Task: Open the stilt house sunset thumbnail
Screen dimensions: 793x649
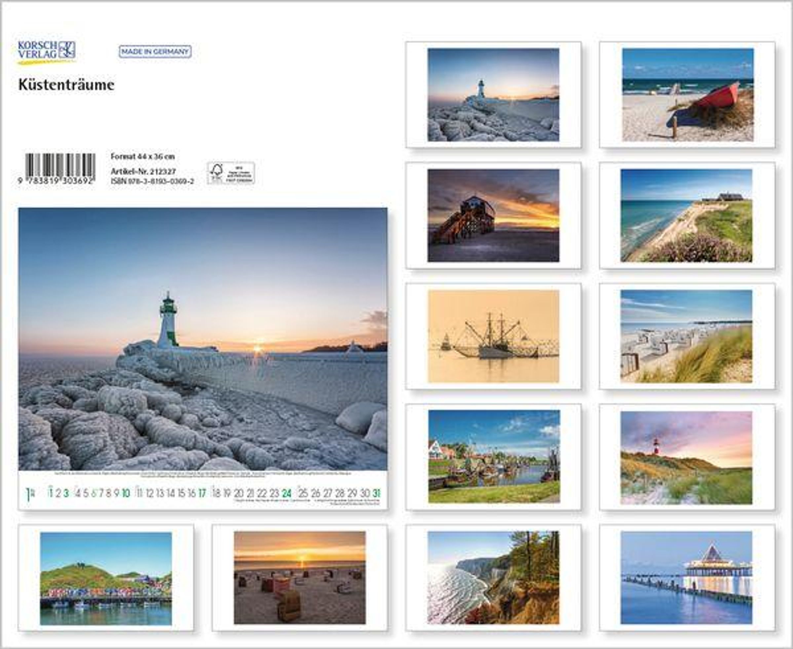Action: [493, 215]
